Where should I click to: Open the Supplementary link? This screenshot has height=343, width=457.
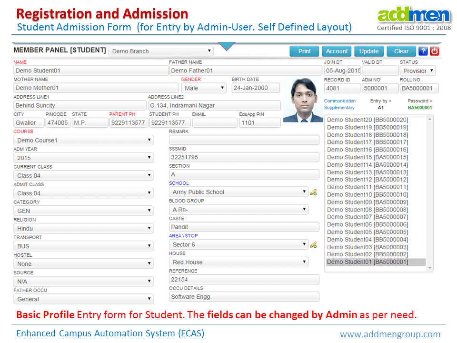pos(339,108)
